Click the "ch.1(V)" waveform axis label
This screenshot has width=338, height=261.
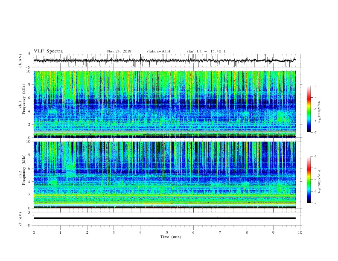20,61
